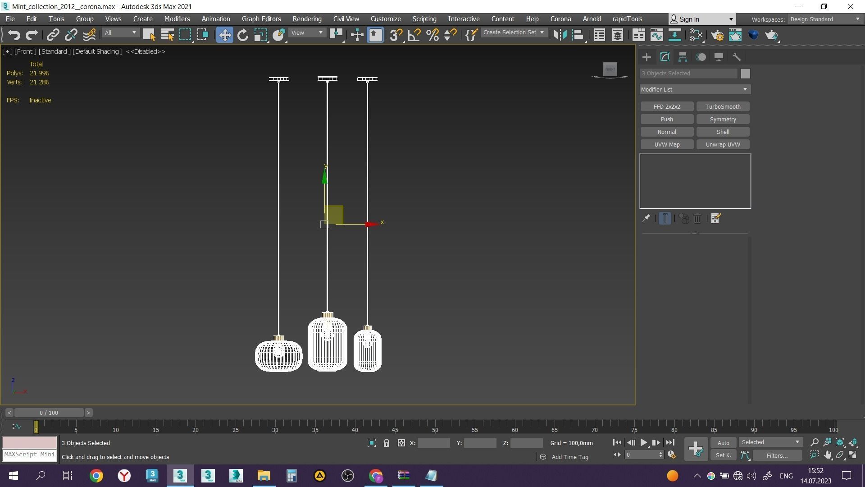
Task: Click the Select and Link tool
Action: [x=53, y=35]
